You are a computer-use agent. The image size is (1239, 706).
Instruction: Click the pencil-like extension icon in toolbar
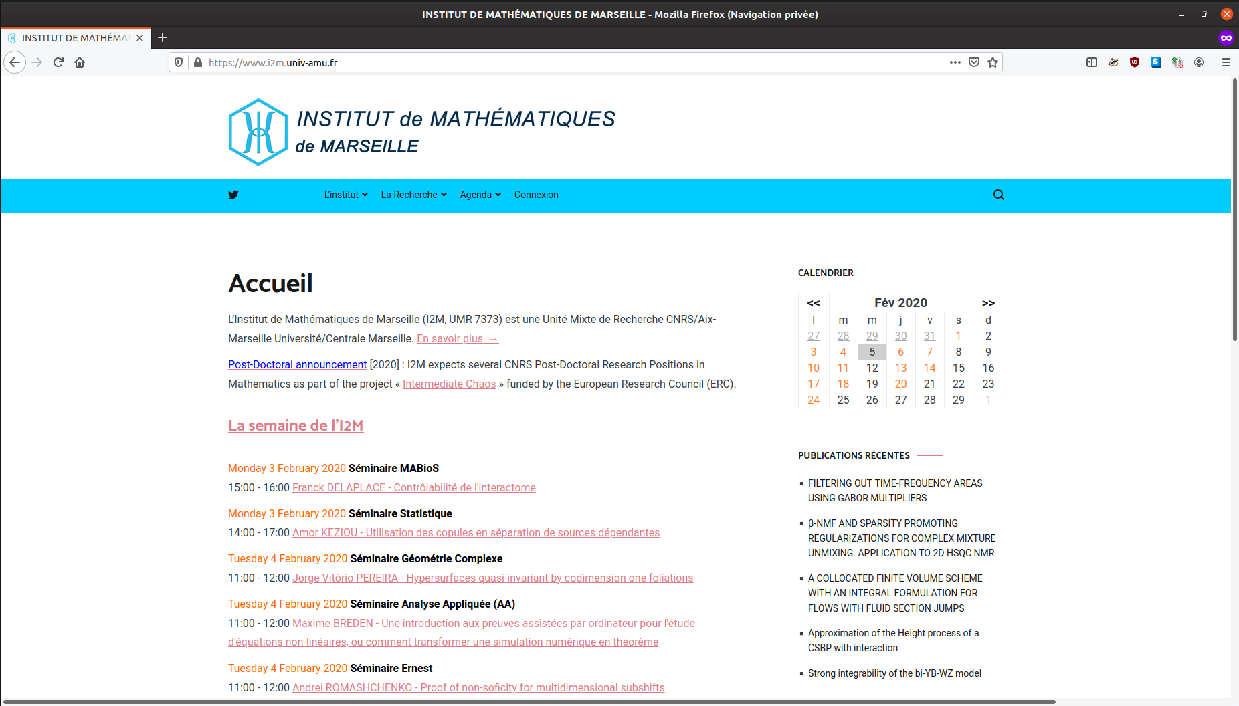[x=1113, y=62]
